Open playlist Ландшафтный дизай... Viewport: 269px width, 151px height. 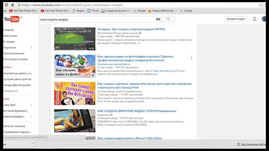pos(18,85)
